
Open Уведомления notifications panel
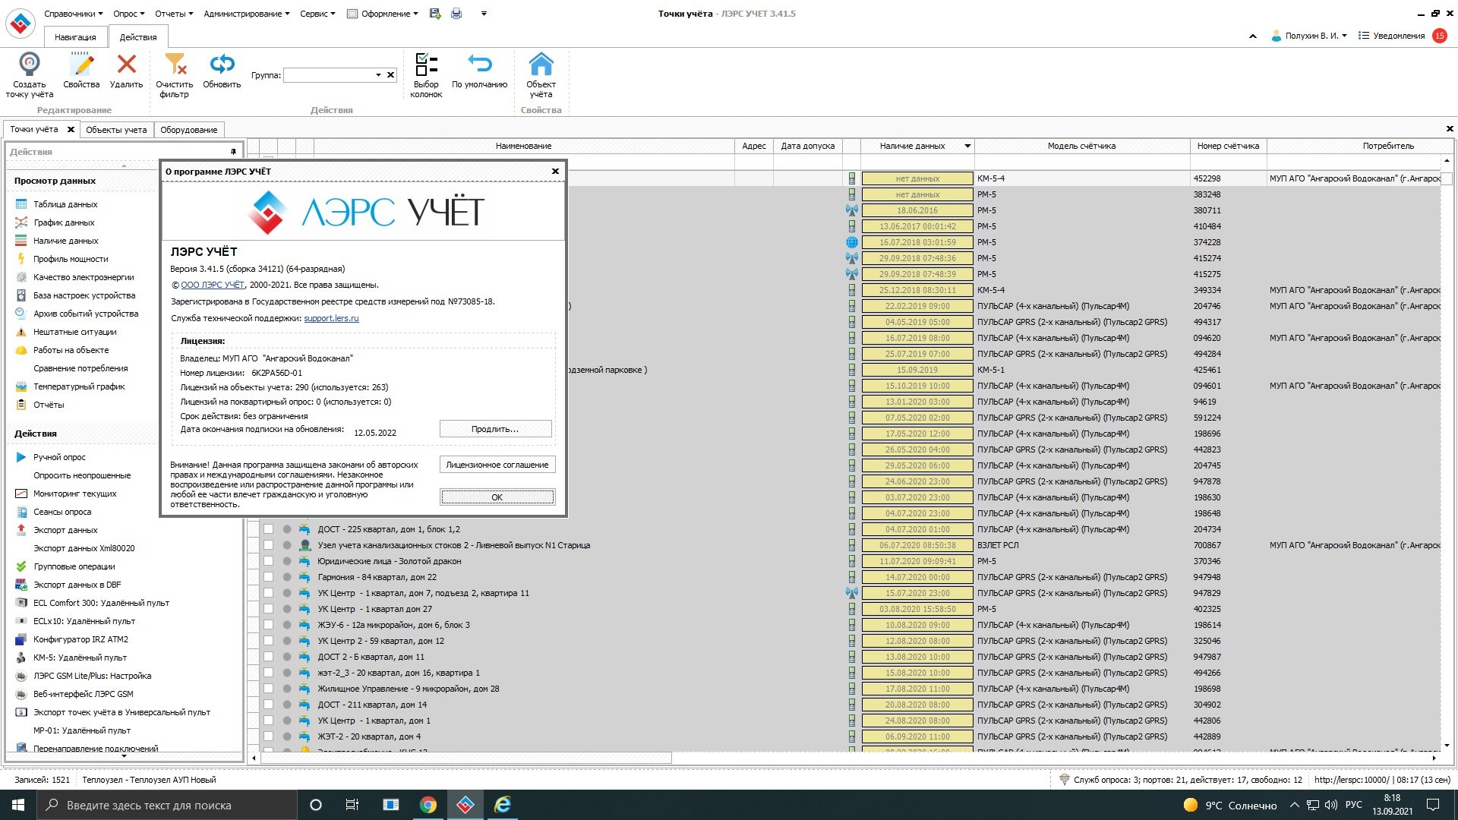[x=1402, y=36]
